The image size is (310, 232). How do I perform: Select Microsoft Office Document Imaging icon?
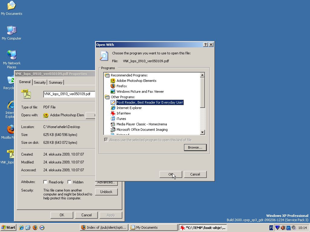click(x=113, y=130)
